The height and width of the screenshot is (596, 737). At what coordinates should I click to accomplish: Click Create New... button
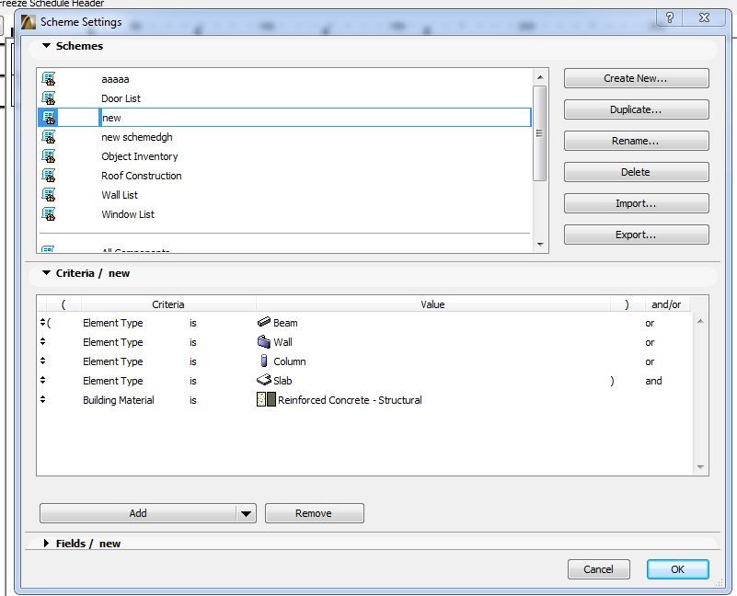[x=637, y=78]
